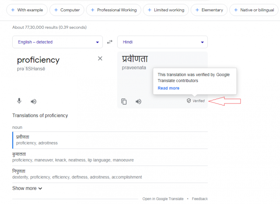Screen dimensions: 280x204
Task: Expand Show more translations
Action: 27,188
